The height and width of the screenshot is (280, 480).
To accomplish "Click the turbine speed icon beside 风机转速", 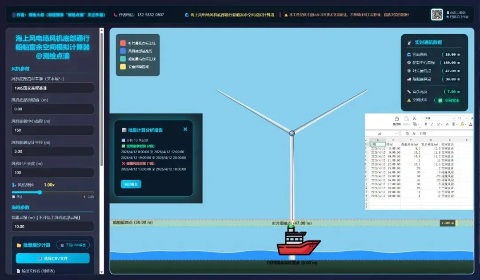I will (14, 185).
